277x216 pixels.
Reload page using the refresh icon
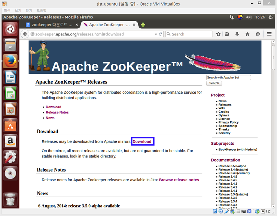[161, 34]
